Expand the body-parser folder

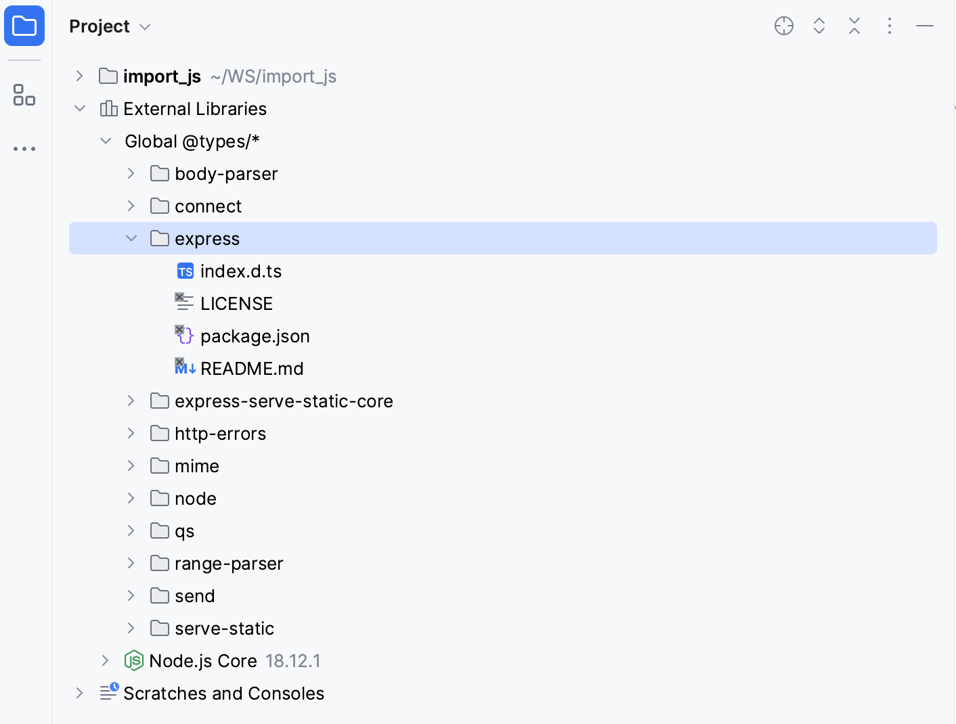click(x=131, y=173)
